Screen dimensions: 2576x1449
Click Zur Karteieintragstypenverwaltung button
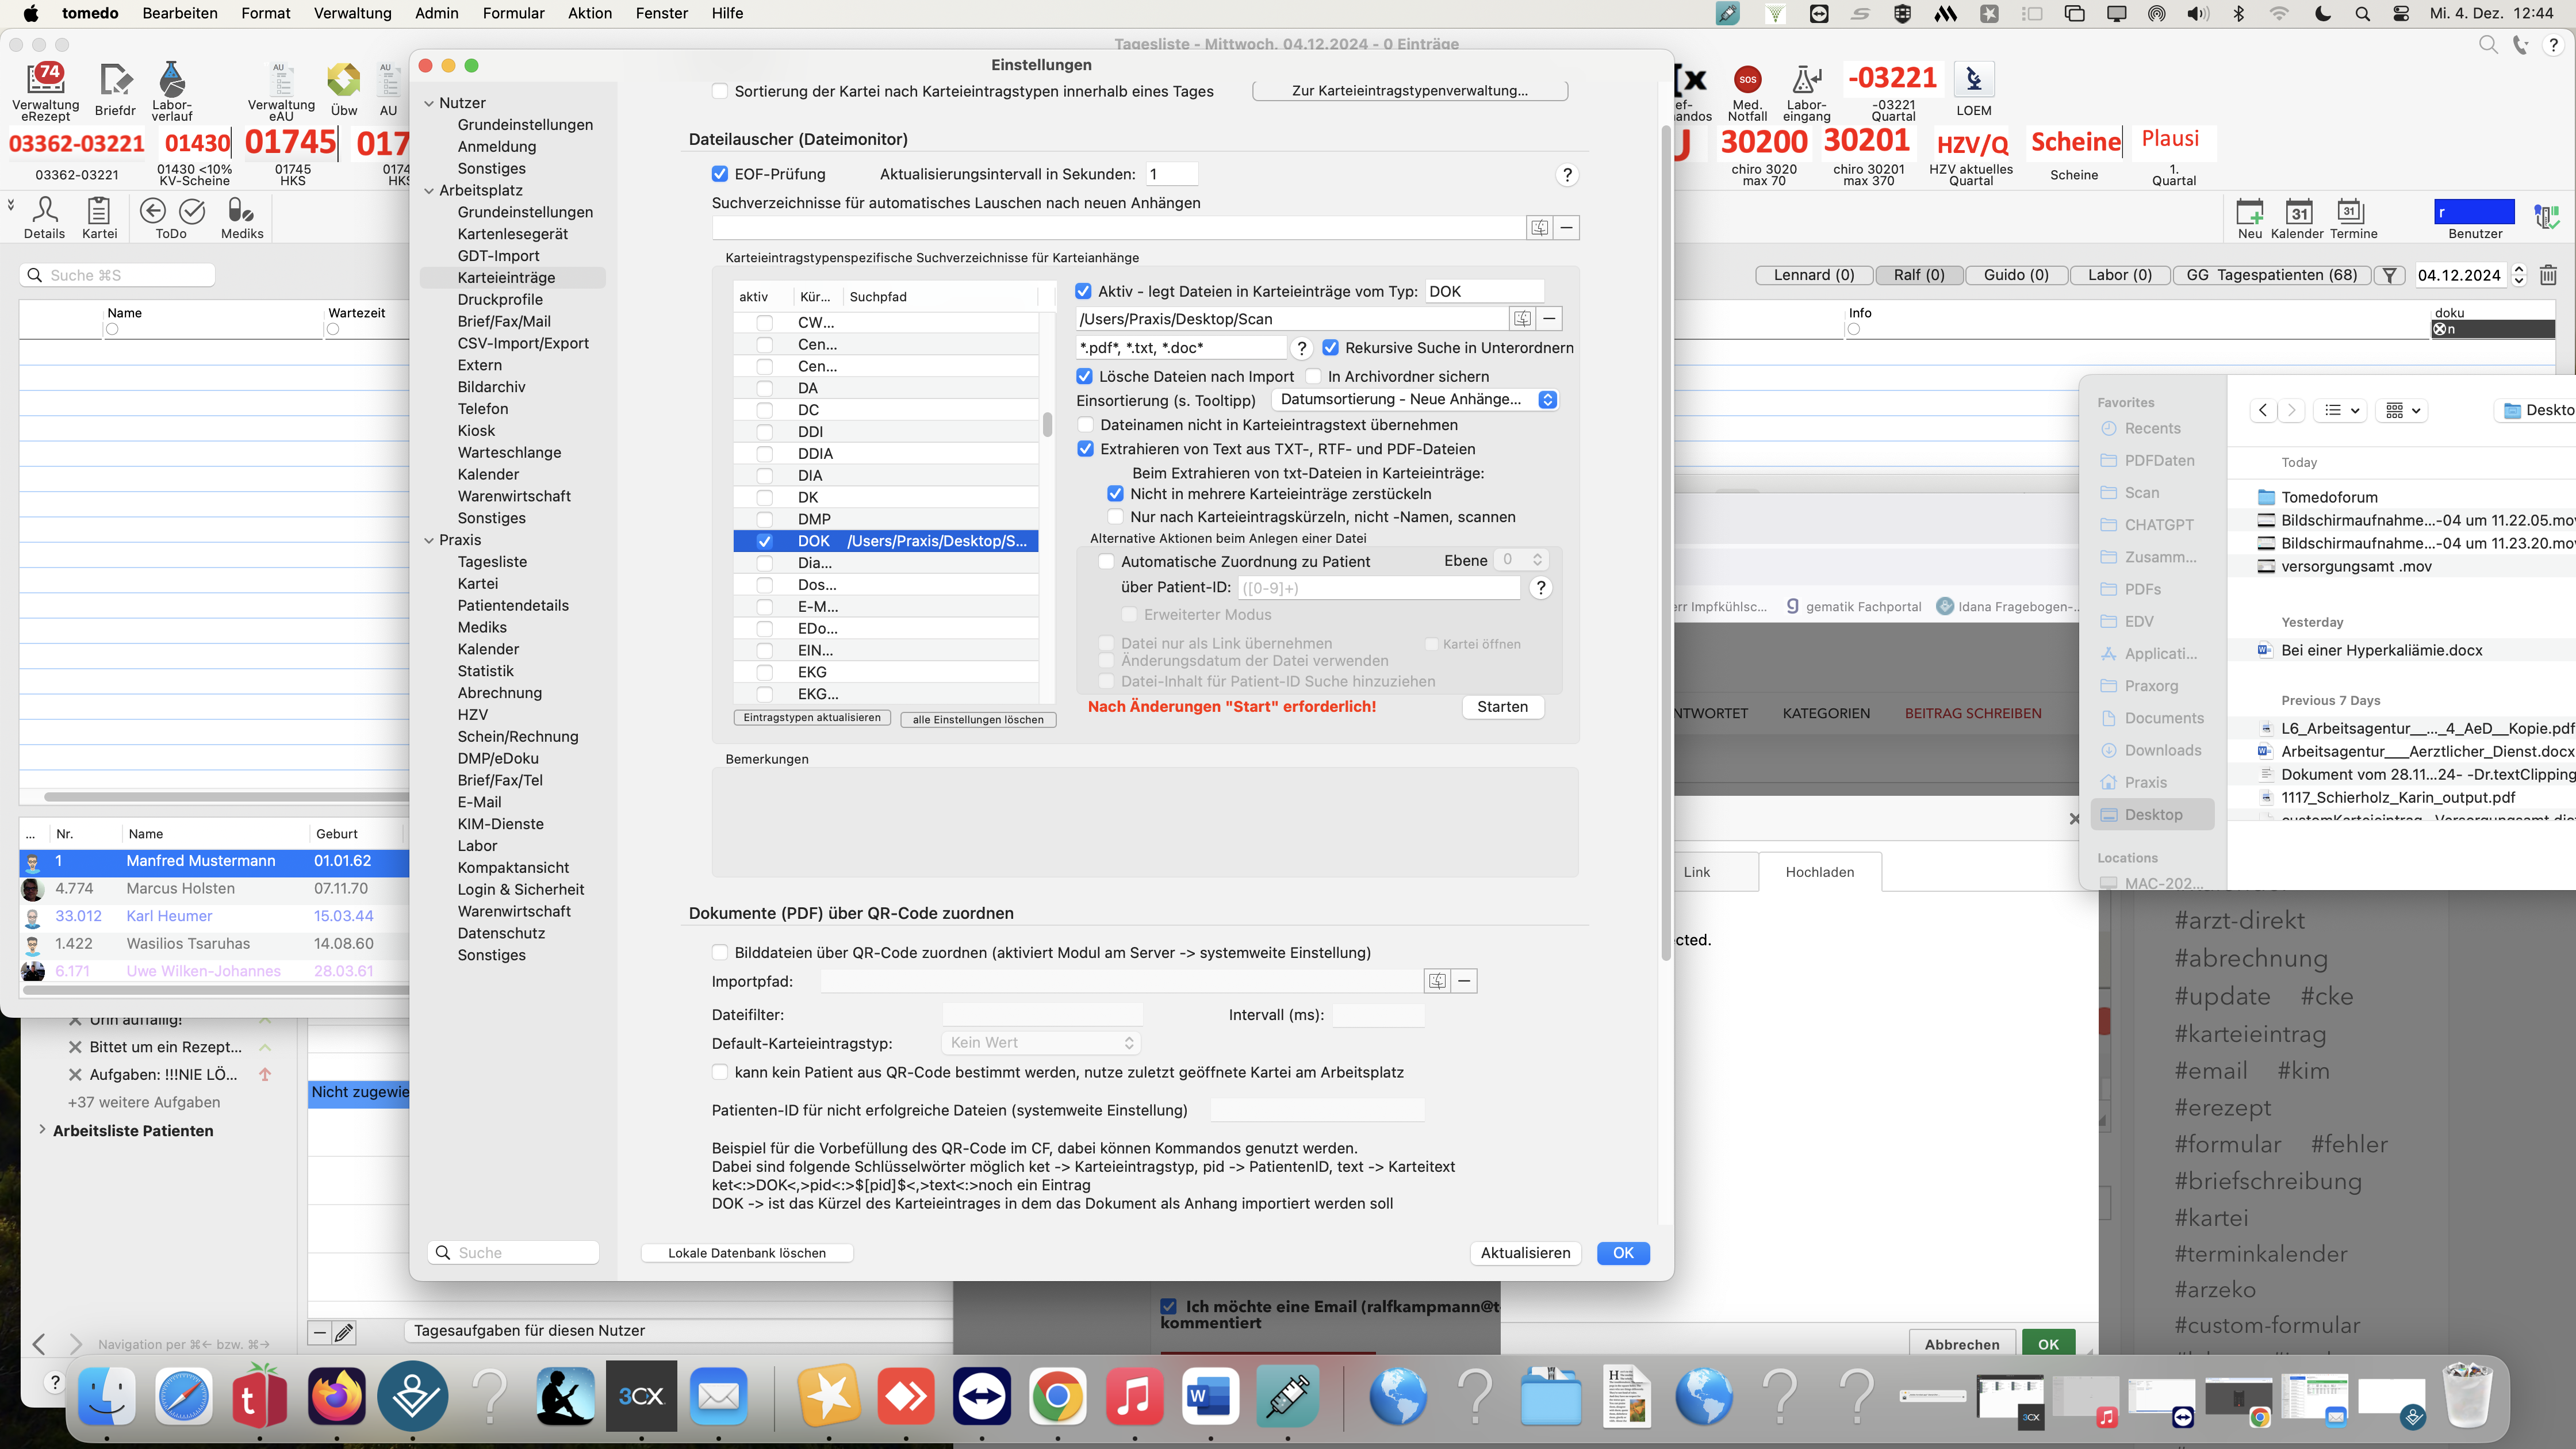click(x=1409, y=91)
